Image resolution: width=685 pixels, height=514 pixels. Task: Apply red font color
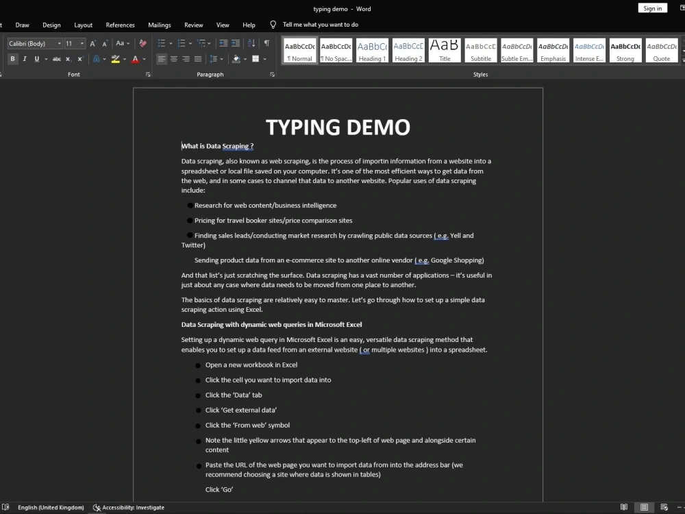coord(136,59)
